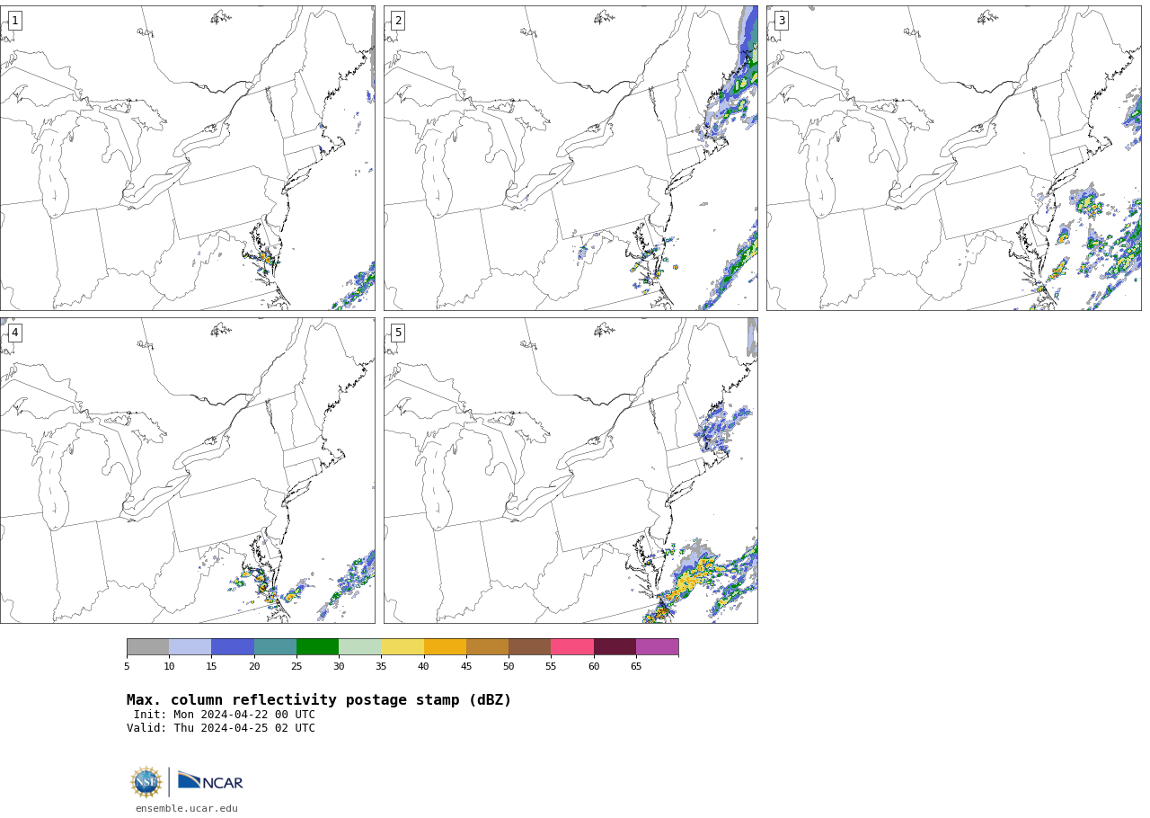This screenshot has height=818, width=1150.
Task: Click the gray 5-10 dBZ swatch
Action: pos(147,647)
